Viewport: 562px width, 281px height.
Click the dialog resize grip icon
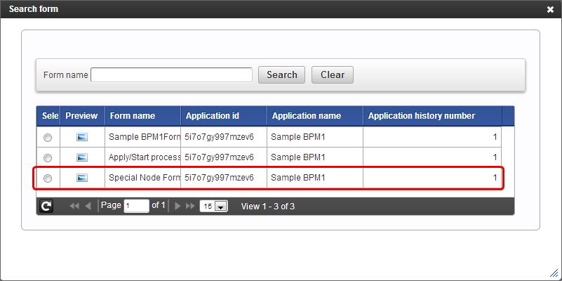pos(554,273)
